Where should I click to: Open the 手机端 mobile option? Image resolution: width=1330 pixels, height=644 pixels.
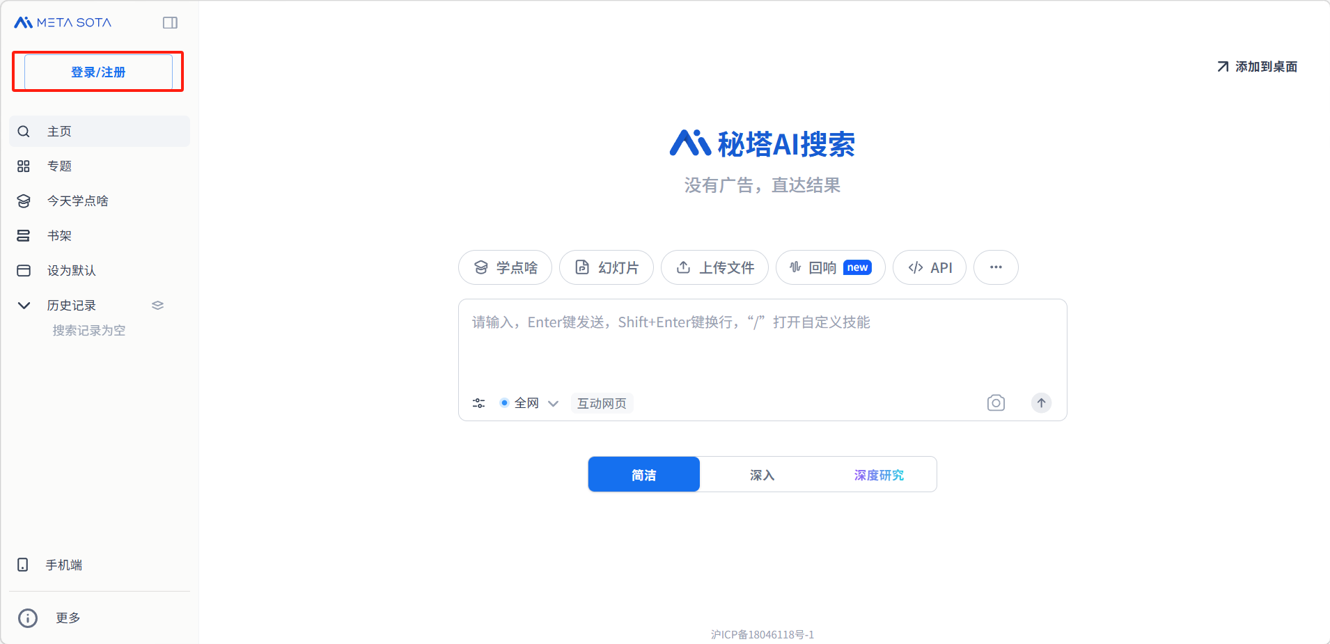click(x=63, y=565)
